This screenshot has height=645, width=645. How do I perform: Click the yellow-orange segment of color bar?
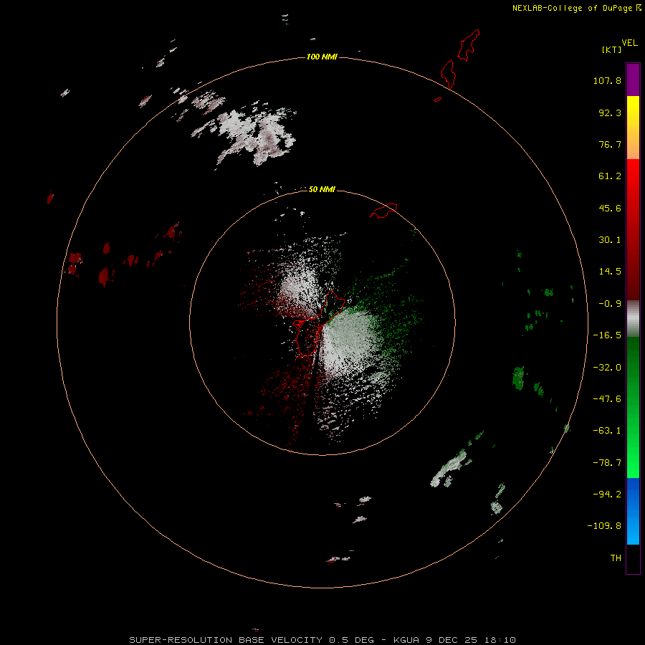633,128
